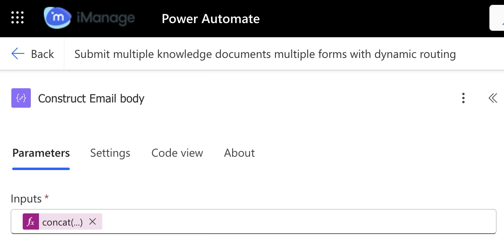Select the flow name in the header
This screenshot has width=504, height=247.
click(x=265, y=54)
